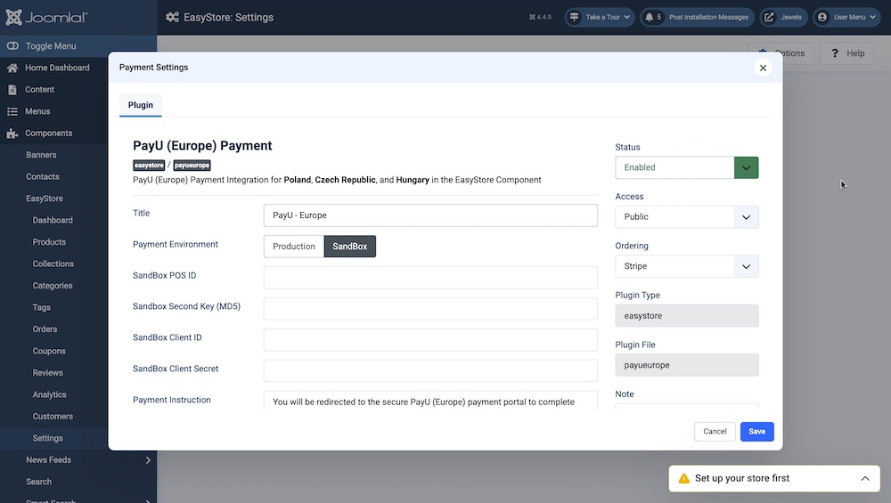Click the Components puzzle icon
The width and height of the screenshot is (891, 503).
point(12,134)
